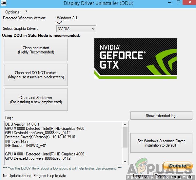Click 'No Updates found. Program is up to date.' text
This screenshot has height=180, width=196.
tap(35, 176)
